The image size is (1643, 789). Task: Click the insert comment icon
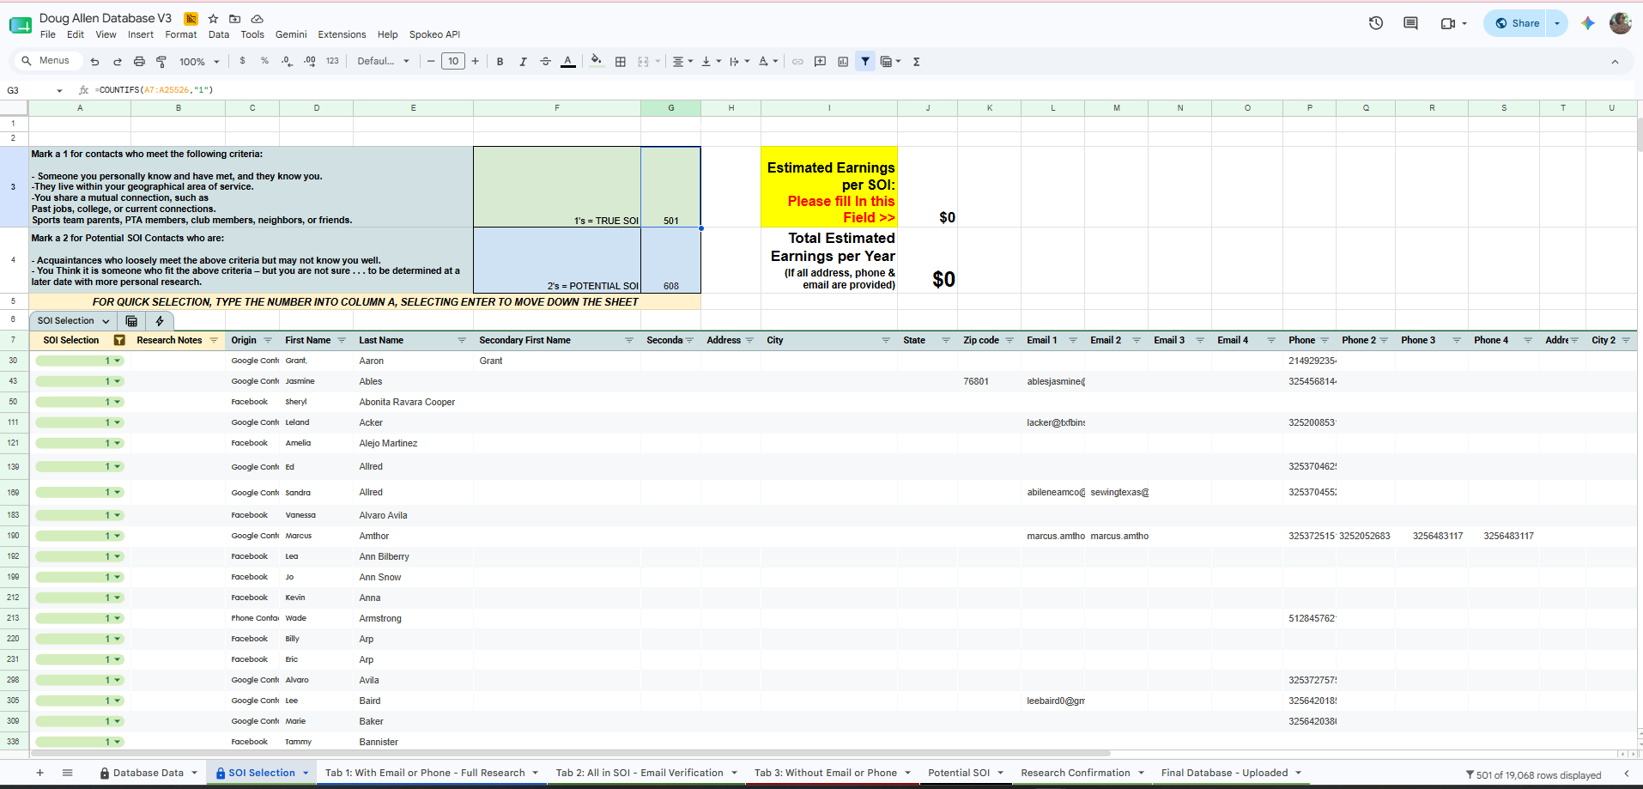pyautogui.click(x=820, y=62)
